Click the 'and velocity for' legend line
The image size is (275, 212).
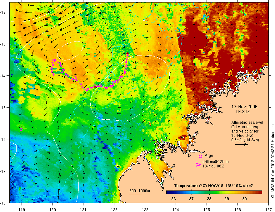(x=245, y=131)
